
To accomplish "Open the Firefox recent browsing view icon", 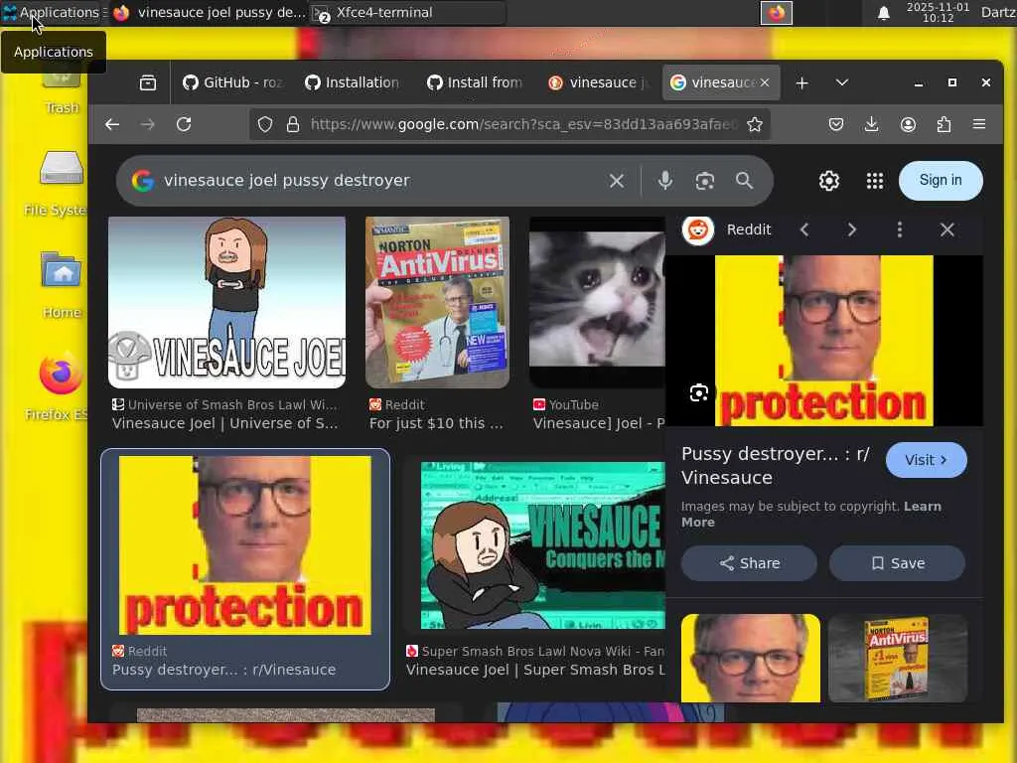I will pyautogui.click(x=148, y=82).
